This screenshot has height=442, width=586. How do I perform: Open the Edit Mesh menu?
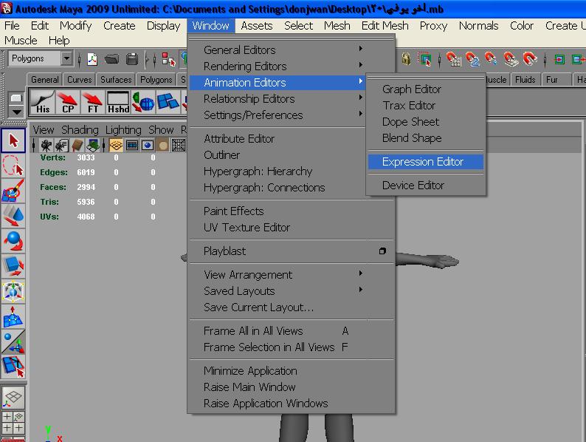tap(385, 26)
